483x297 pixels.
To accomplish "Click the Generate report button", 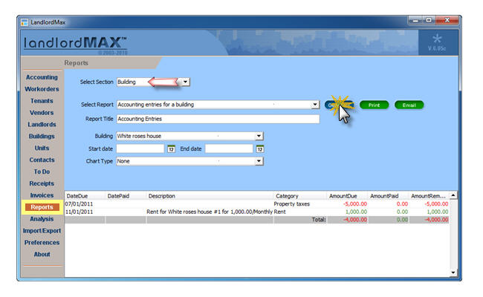I will pyautogui.click(x=339, y=105).
